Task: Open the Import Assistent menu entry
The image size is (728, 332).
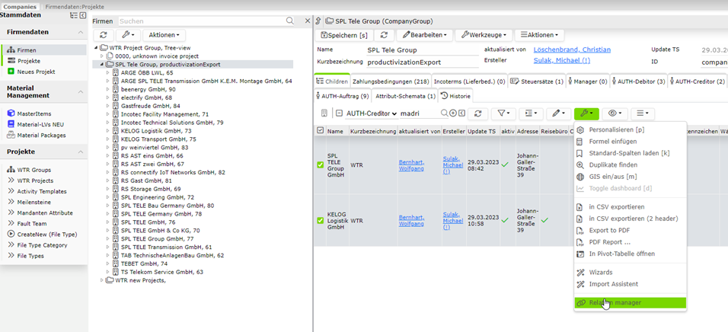Action: pos(613,284)
